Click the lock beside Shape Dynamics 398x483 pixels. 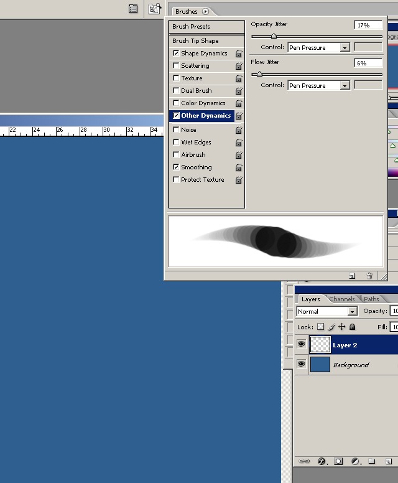(x=239, y=54)
